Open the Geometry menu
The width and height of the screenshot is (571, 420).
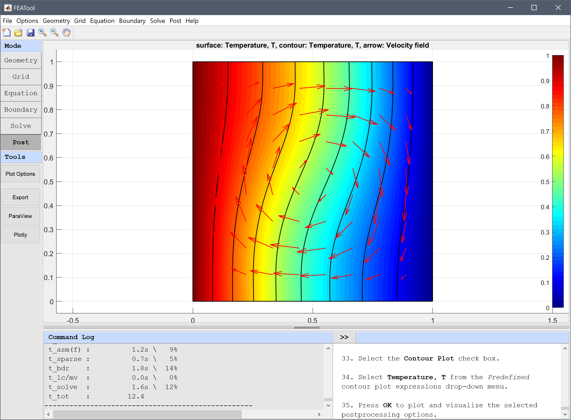tap(56, 20)
